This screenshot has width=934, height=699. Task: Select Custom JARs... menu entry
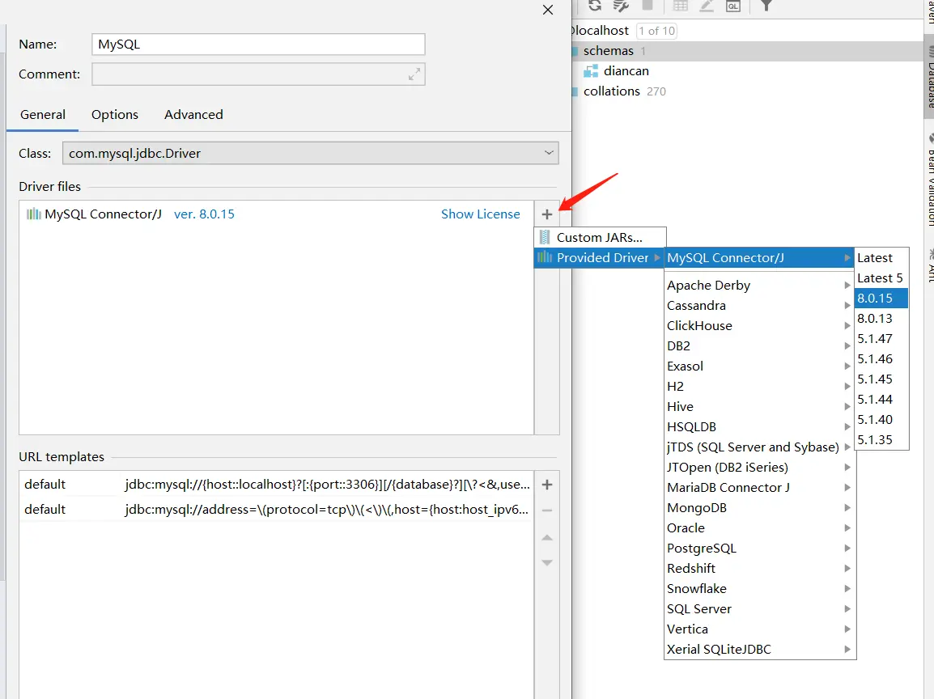pos(600,237)
